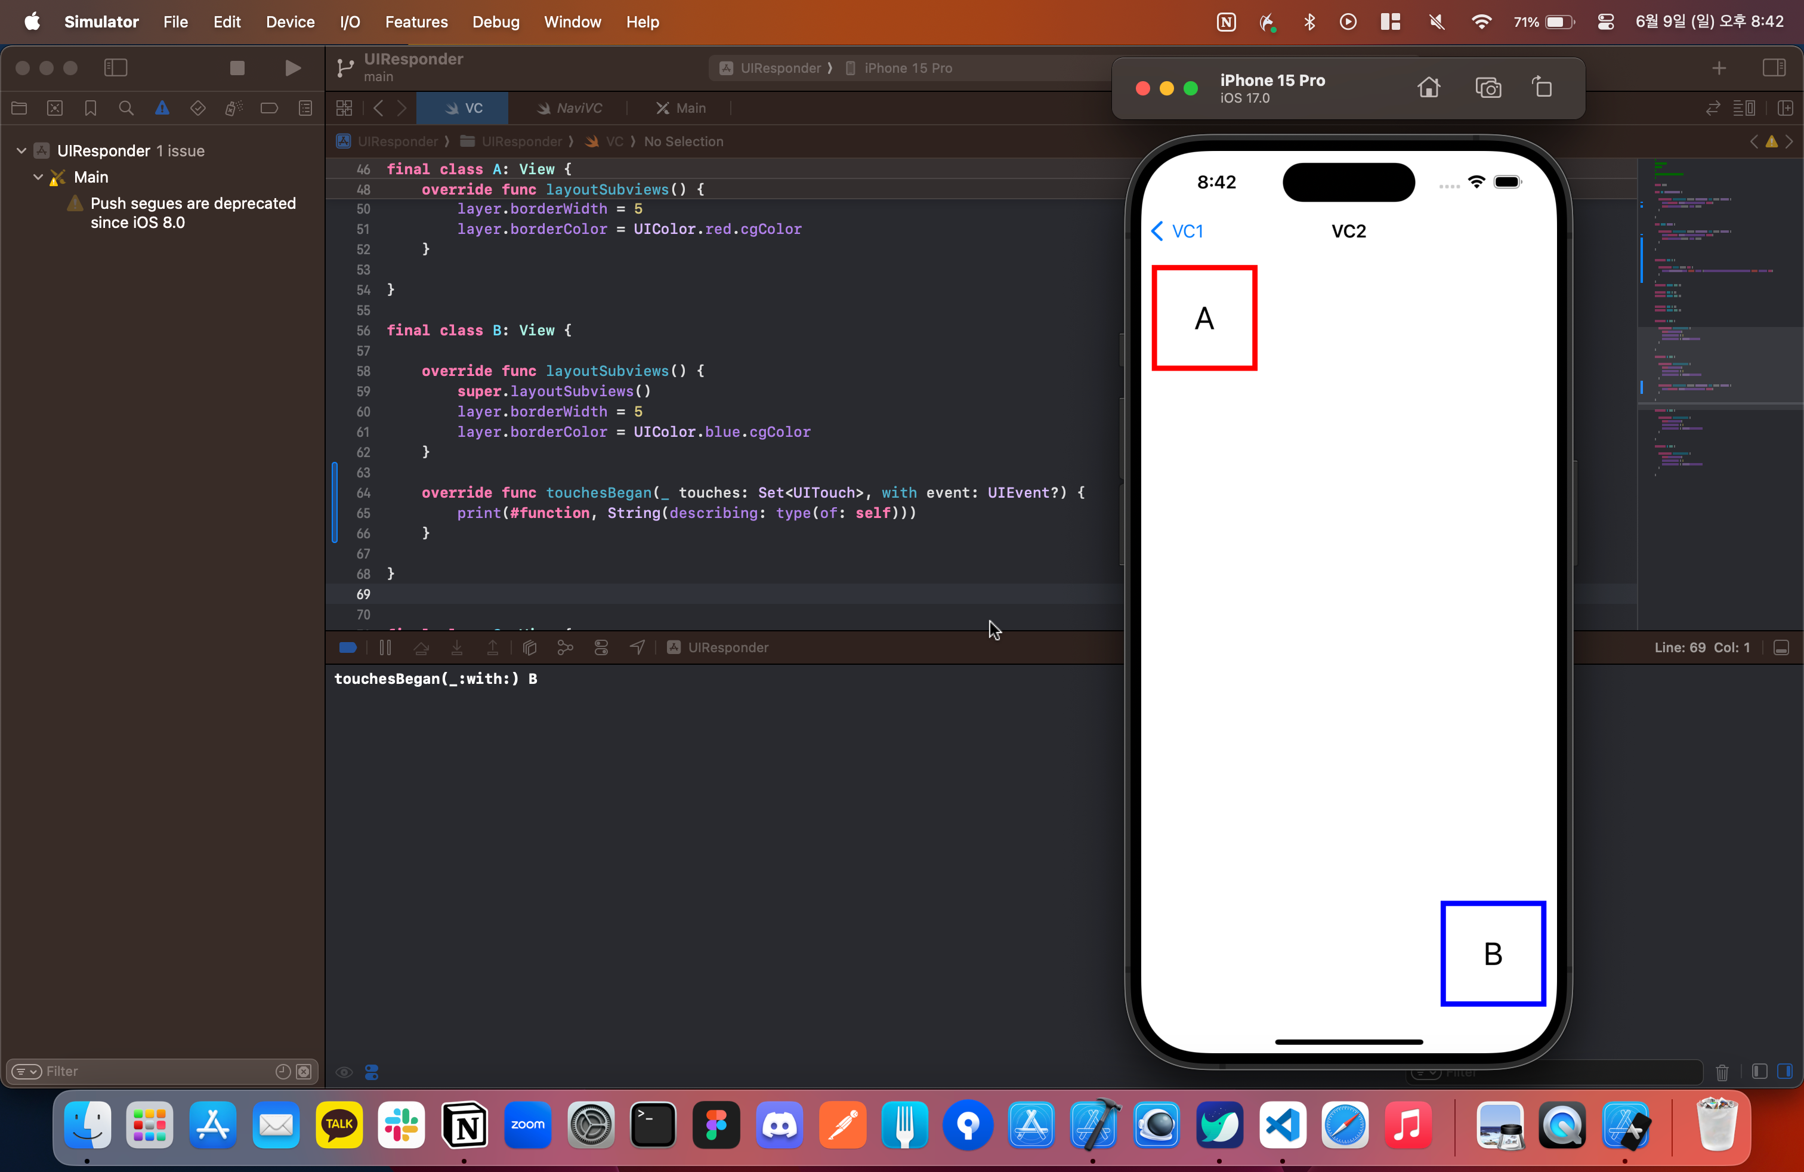Viewport: 1804px width, 1172px height.
Task: Toggle the Xcode navigator sidebar
Action: (x=115, y=68)
